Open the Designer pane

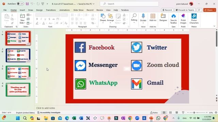(163, 18)
